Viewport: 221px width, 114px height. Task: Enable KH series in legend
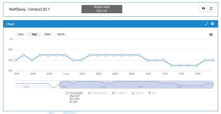(x=152, y=93)
